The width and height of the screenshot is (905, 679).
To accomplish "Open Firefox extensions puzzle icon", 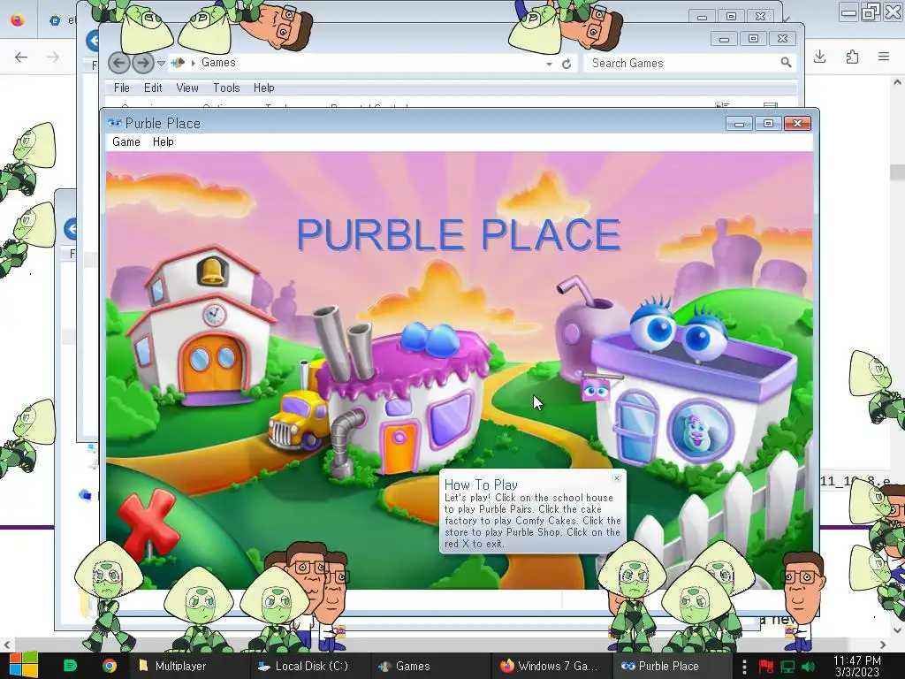I will [852, 57].
